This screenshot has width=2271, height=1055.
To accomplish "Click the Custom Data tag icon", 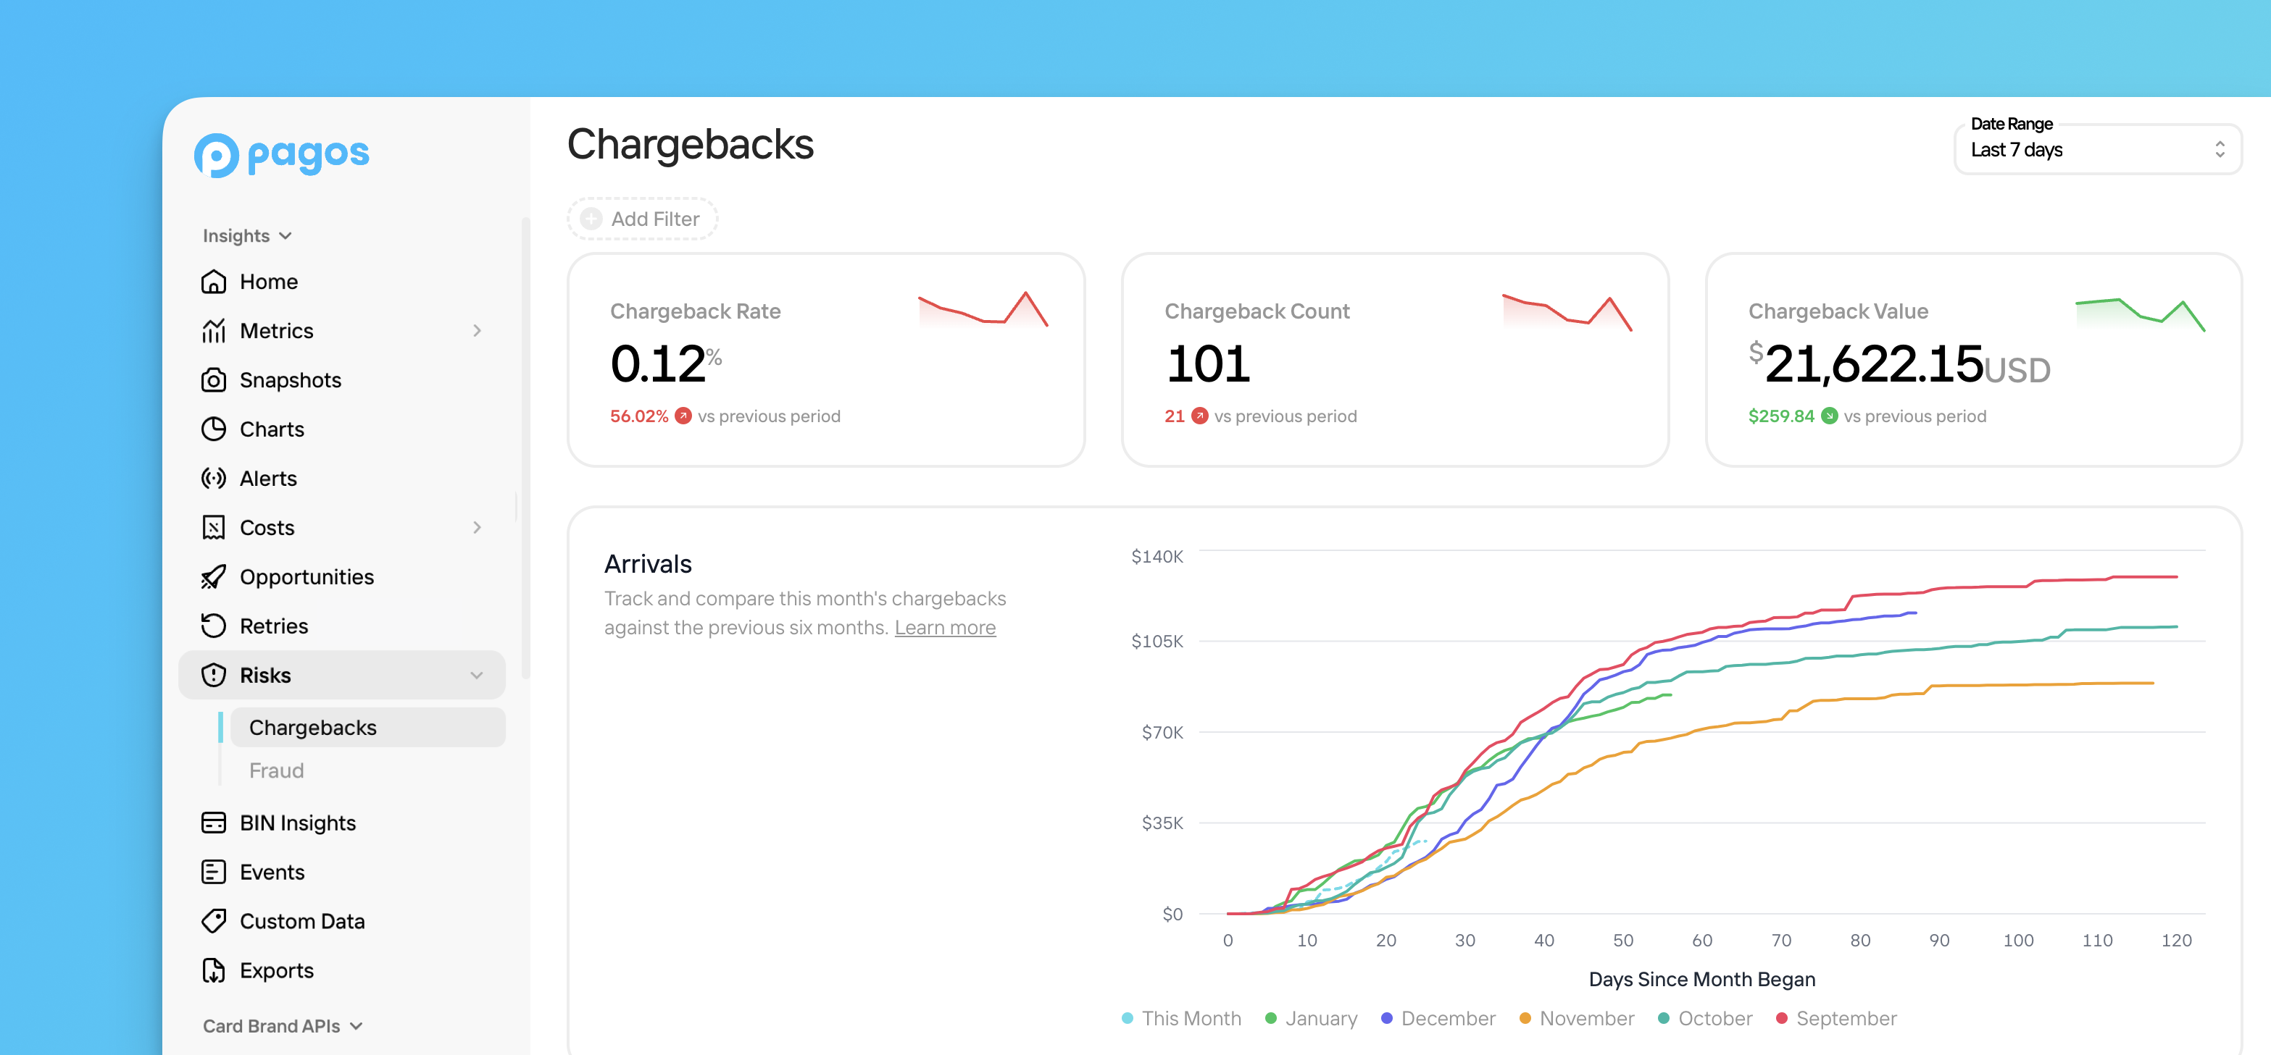I will pos(213,922).
